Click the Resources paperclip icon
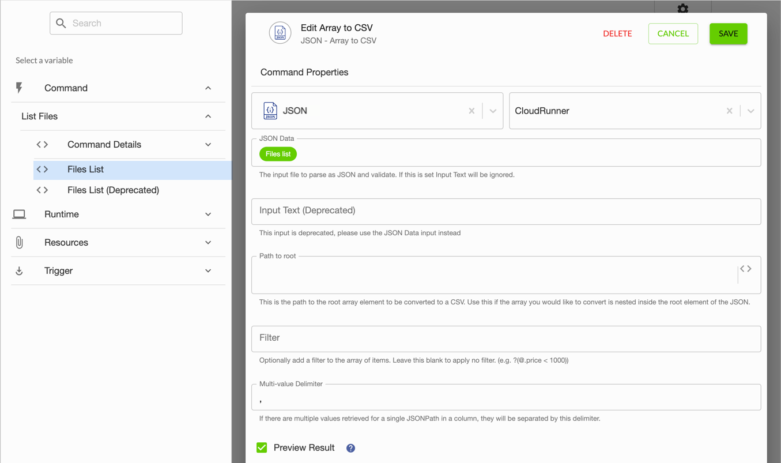 pyautogui.click(x=19, y=243)
